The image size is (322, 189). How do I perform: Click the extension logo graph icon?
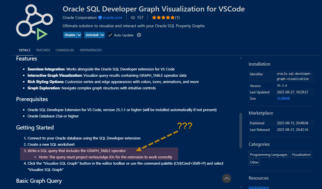tap(35, 22)
